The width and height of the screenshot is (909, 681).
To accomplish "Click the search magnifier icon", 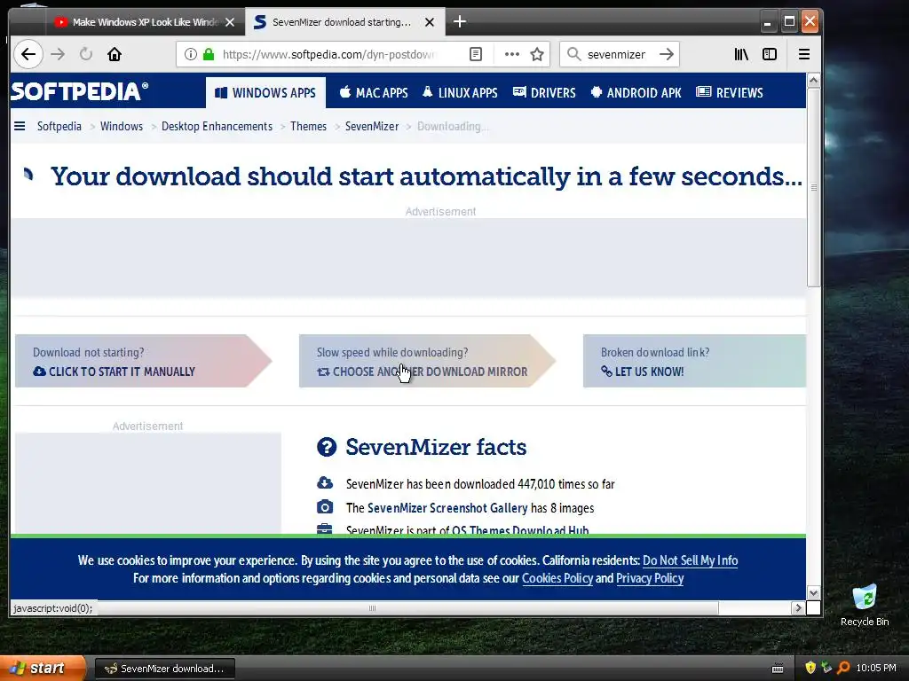I will pos(574,54).
